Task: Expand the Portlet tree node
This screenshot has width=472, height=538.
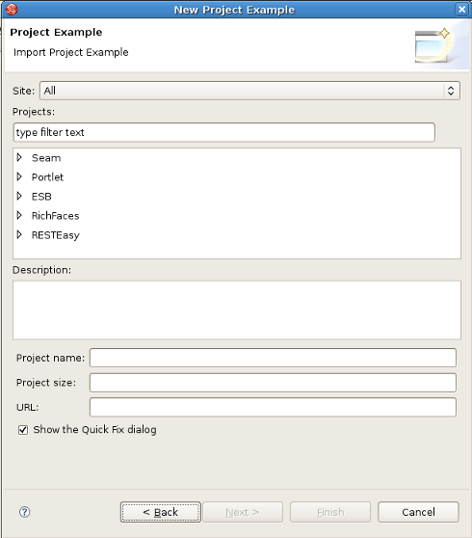Action: (x=19, y=176)
